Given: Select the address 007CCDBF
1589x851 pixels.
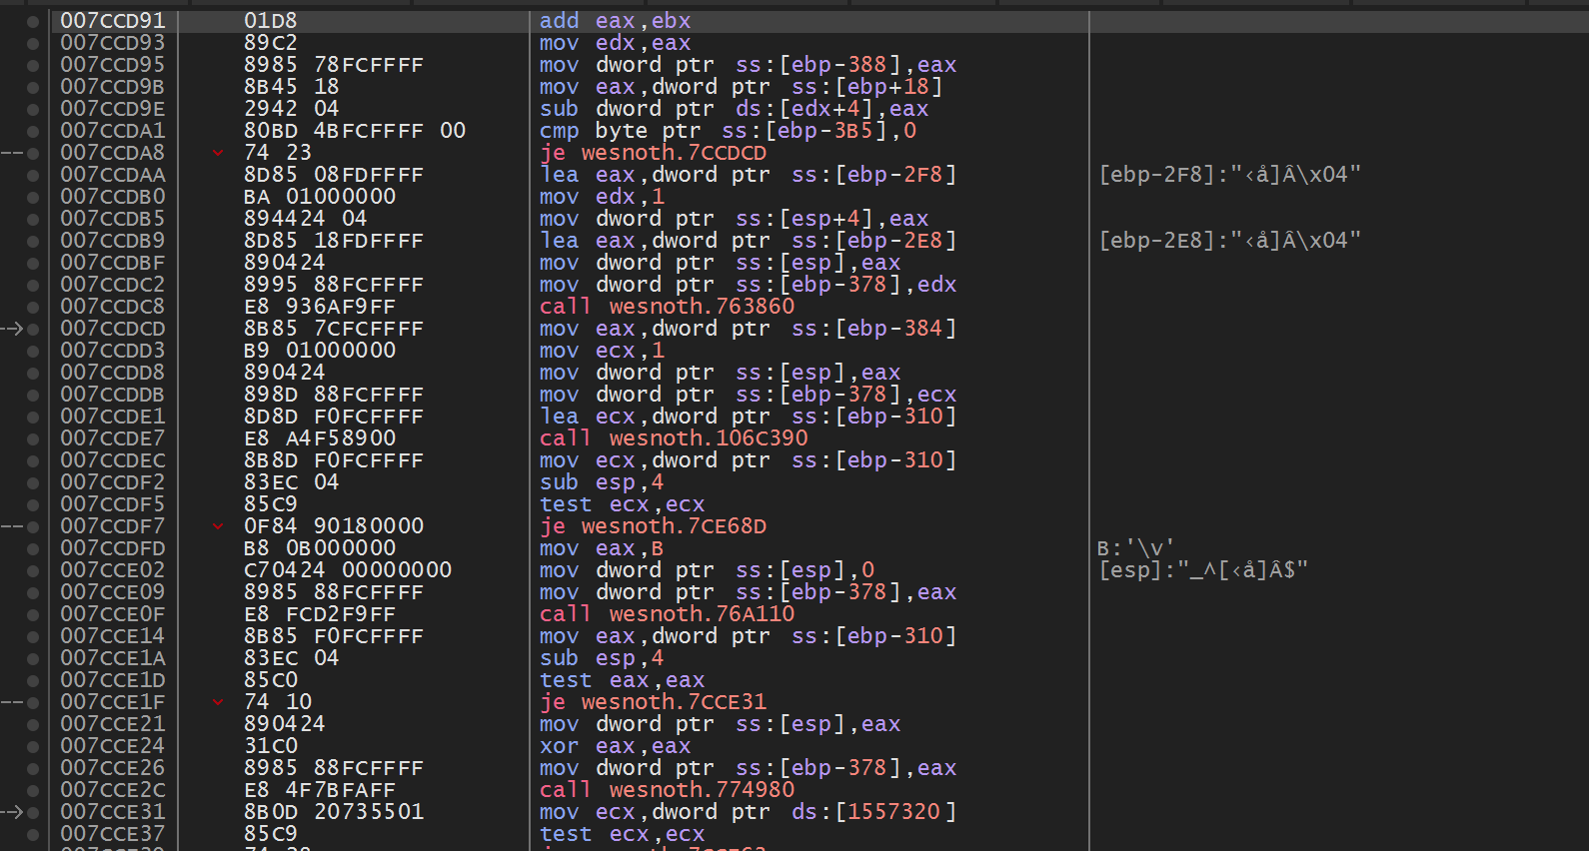Looking at the screenshot, I should pos(113,263).
